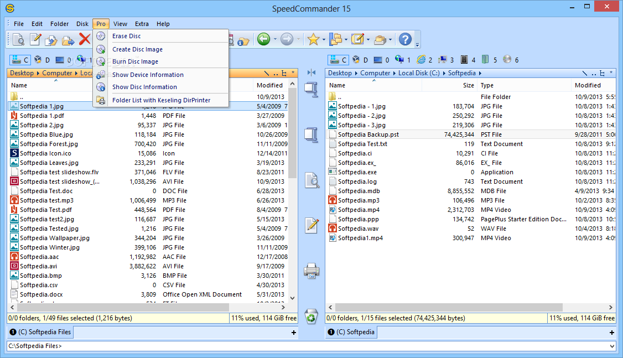Open the dropdown arrow beside the folder tree icon
The image size is (623, 358).
tap(346, 39)
